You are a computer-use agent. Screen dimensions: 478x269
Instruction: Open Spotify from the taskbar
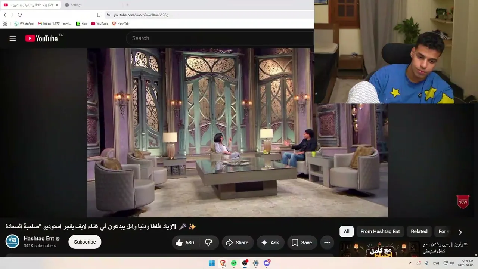tap(234, 263)
